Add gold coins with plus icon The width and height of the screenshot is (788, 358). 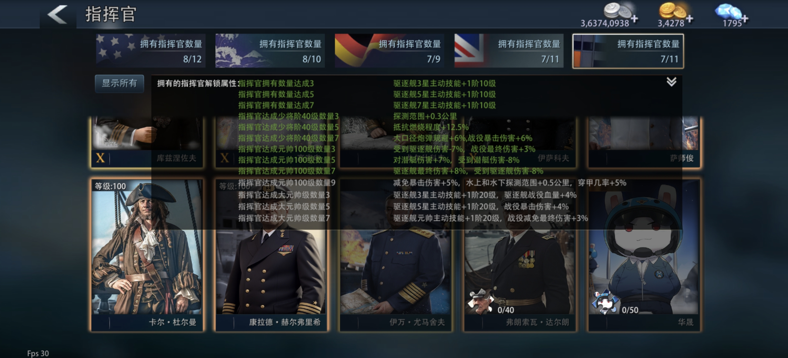click(690, 19)
